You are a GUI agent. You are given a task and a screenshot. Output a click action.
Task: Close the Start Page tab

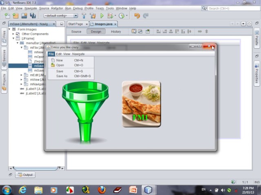click(86, 24)
